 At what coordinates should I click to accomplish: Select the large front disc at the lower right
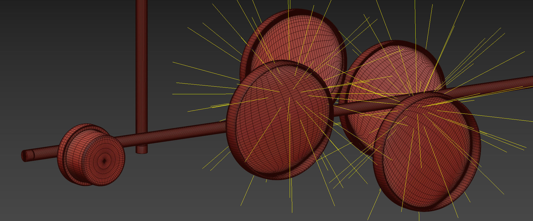click(x=427, y=152)
